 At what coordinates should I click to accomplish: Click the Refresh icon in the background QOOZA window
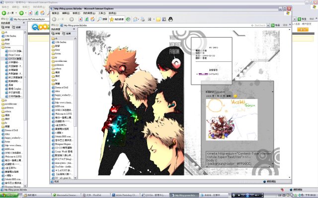pos(36,13)
